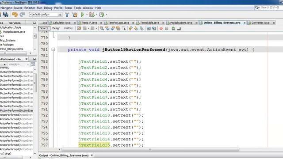This screenshot has width=283, height=159.
Task: Click the Uncomment code icon
Action: tap(179, 28)
